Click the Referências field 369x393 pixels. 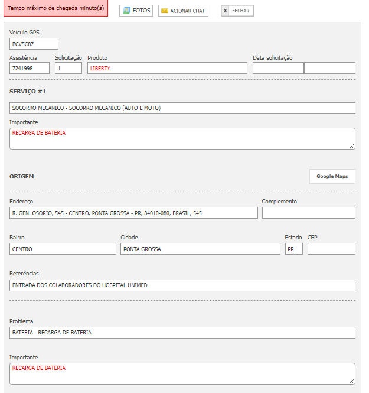(x=182, y=285)
